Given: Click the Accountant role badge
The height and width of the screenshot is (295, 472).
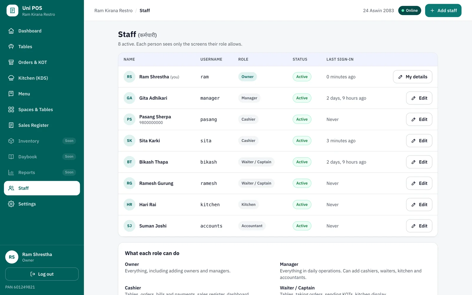Looking at the screenshot, I should 252,226.
